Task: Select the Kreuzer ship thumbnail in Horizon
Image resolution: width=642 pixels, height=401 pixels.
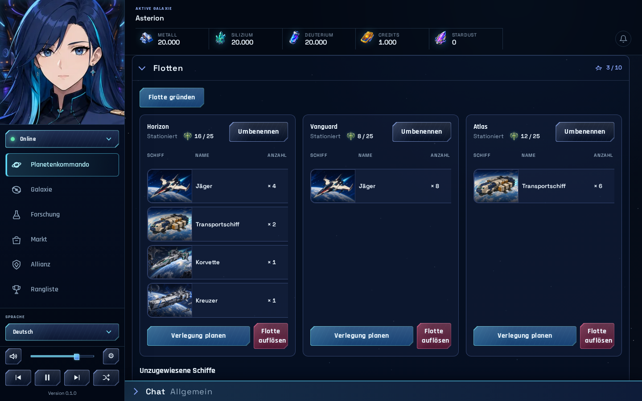Action: [170, 301]
